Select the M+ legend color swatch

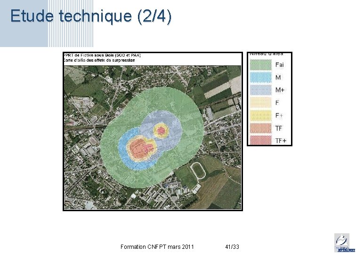click(261, 90)
